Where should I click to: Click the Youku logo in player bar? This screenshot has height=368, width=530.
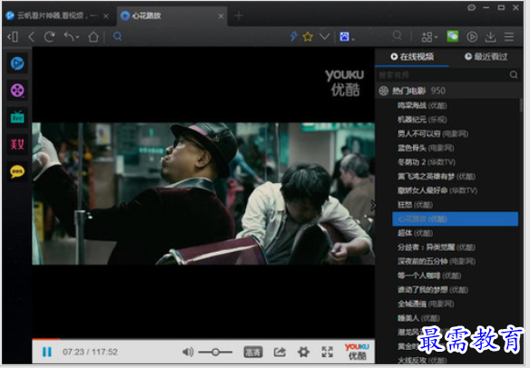click(357, 351)
